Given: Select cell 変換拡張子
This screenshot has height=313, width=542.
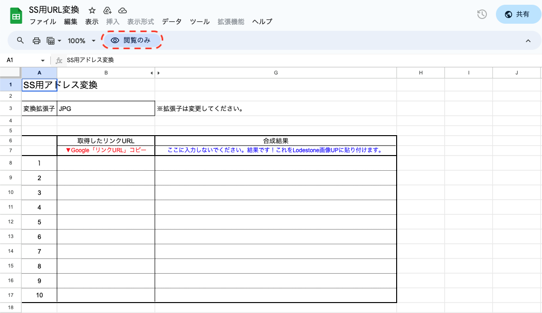Looking at the screenshot, I should pos(39,108).
